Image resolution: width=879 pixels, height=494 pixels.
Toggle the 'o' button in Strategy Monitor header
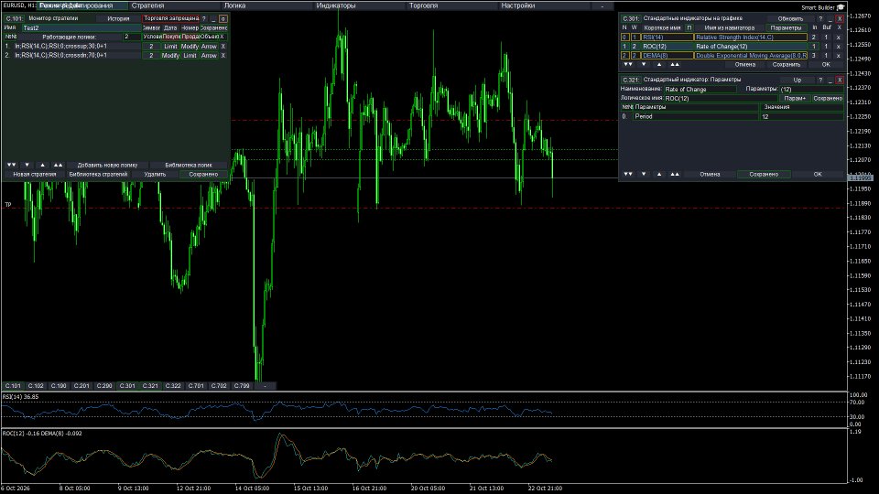(223, 18)
